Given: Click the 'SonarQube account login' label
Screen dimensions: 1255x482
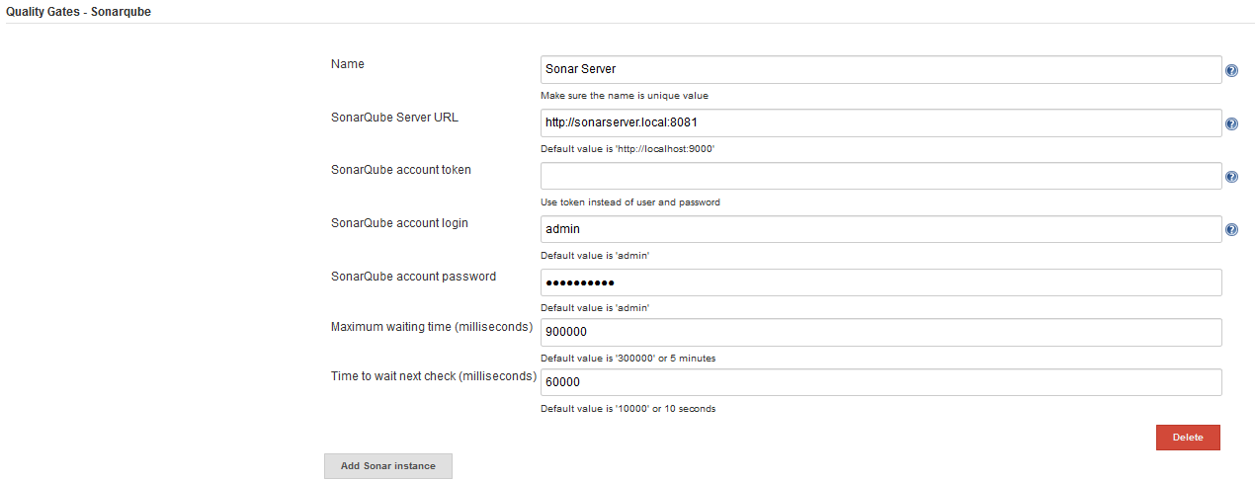Looking at the screenshot, I should [x=399, y=223].
